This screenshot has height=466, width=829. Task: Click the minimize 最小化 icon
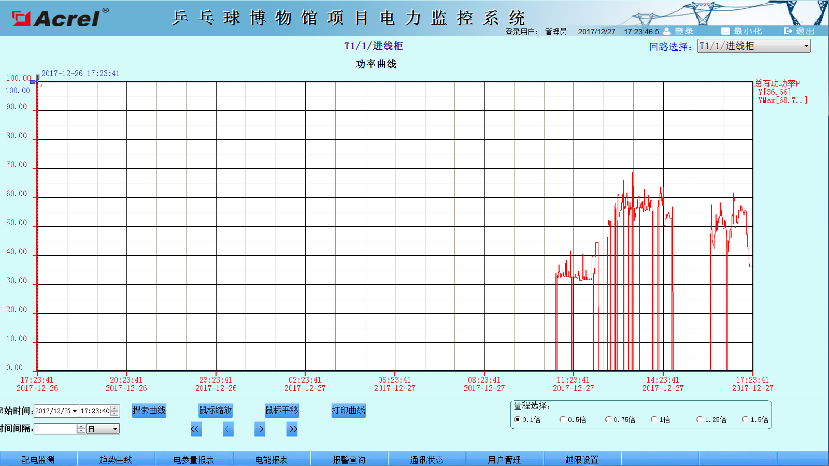pyautogui.click(x=725, y=31)
